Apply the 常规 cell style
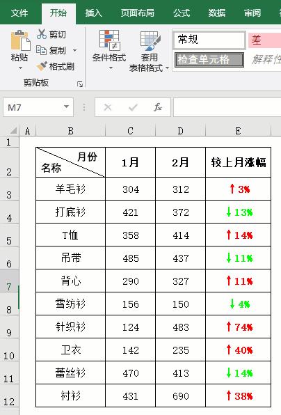Image resolution: width=281 pixels, height=415 pixels. click(209, 40)
